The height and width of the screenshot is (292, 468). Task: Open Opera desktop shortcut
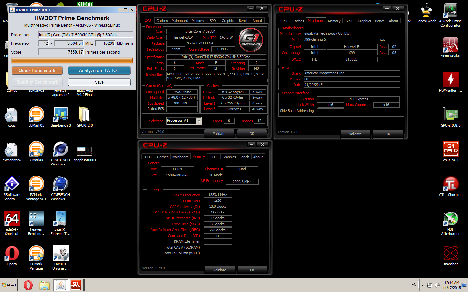[12, 256]
